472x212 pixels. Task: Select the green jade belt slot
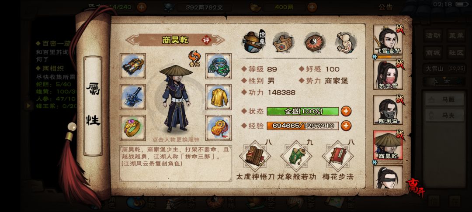219,66
